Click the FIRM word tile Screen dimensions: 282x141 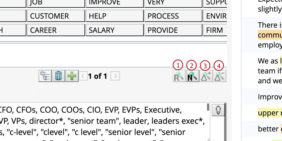pyautogui.click(x=214, y=30)
